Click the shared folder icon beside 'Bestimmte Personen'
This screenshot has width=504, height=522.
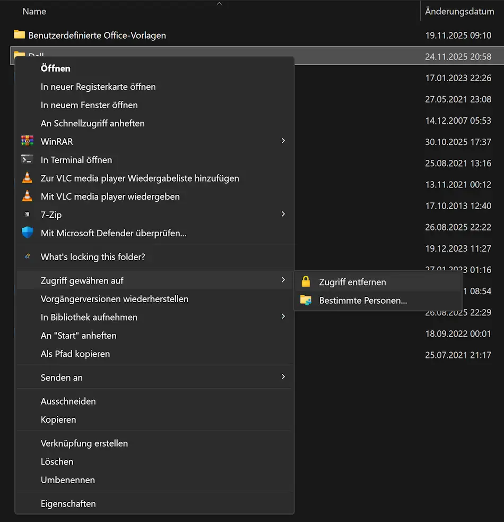click(x=306, y=301)
